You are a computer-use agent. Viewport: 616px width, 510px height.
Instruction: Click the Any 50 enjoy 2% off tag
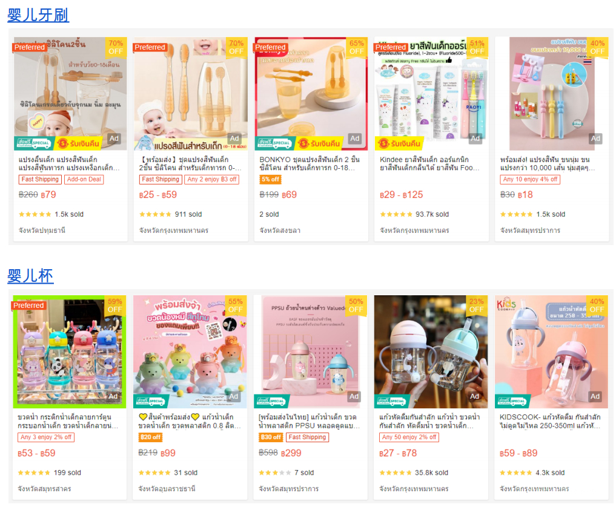pos(409,437)
